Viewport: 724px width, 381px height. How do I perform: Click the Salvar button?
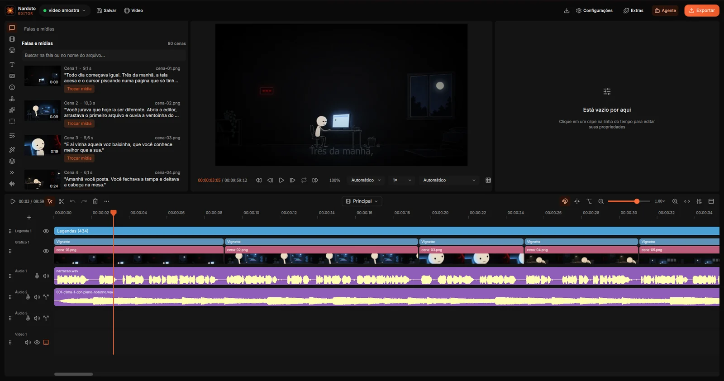[x=106, y=10]
